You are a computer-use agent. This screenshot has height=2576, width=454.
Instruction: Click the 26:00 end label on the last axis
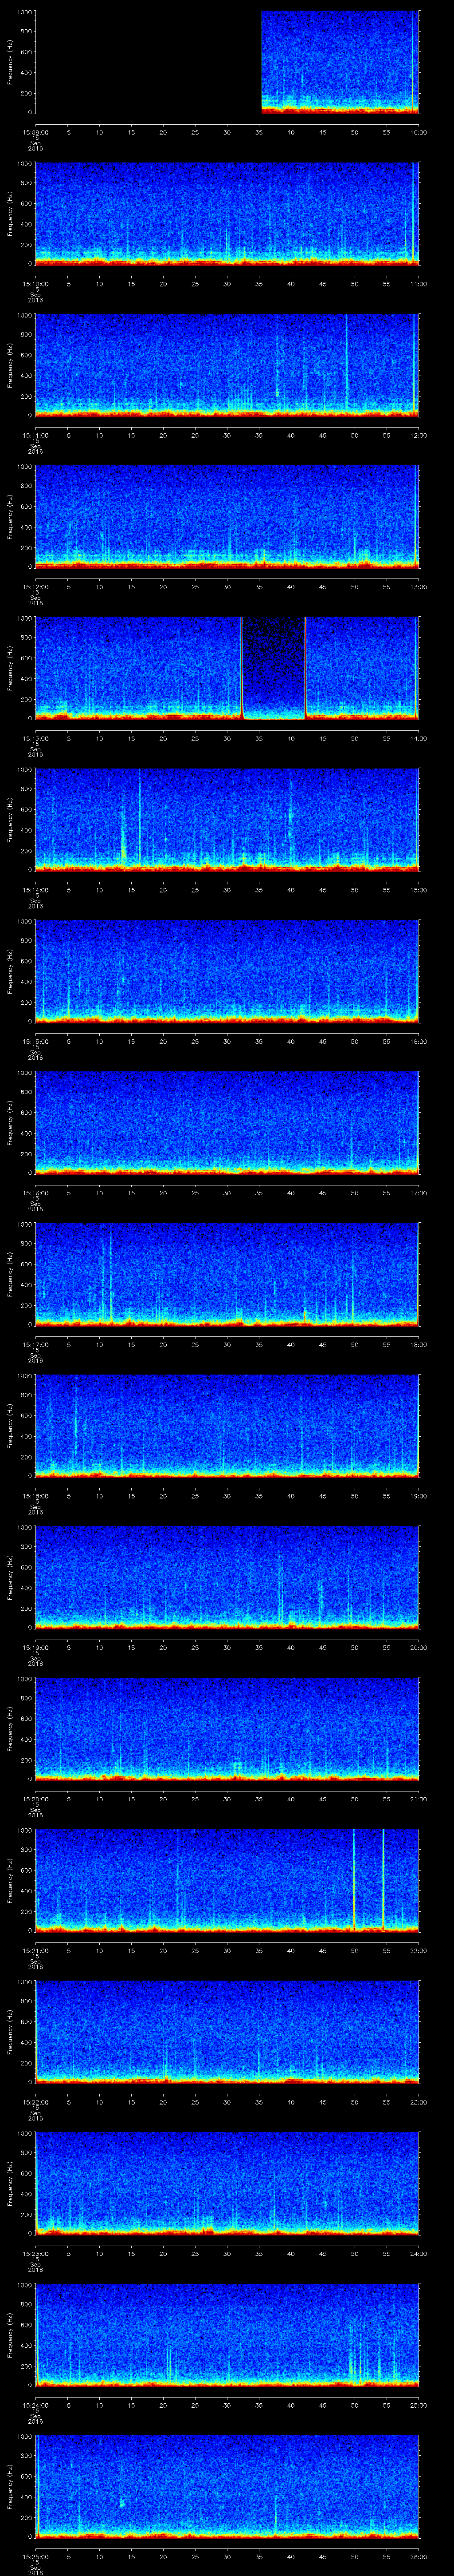pyautogui.click(x=418, y=2555)
